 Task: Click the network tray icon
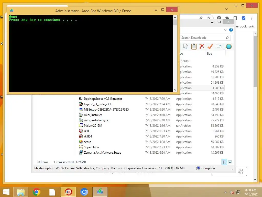click(x=238, y=192)
